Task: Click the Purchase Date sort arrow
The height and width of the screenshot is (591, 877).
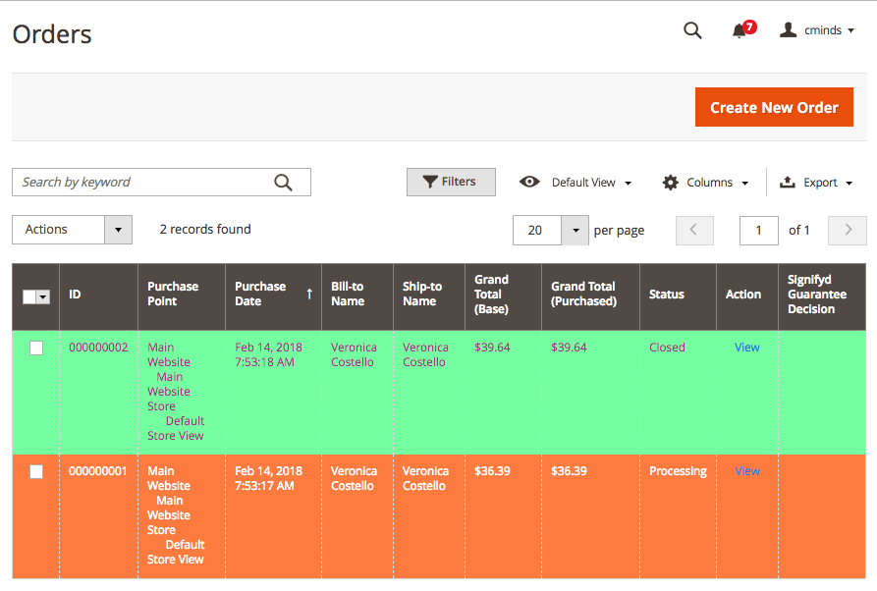Action: point(309,294)
